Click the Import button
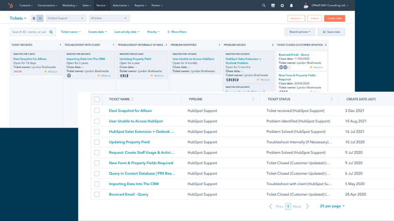Viewport: 394px width, 221px height. coord(314,18)
